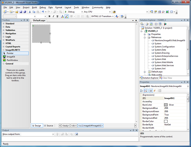Viewport: 191px width, 147px height.
Task: Click the Background Color highlighter icon
Action: [67, 16]
